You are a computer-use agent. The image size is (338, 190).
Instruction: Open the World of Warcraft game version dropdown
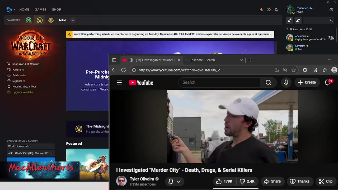pos(30,146)
